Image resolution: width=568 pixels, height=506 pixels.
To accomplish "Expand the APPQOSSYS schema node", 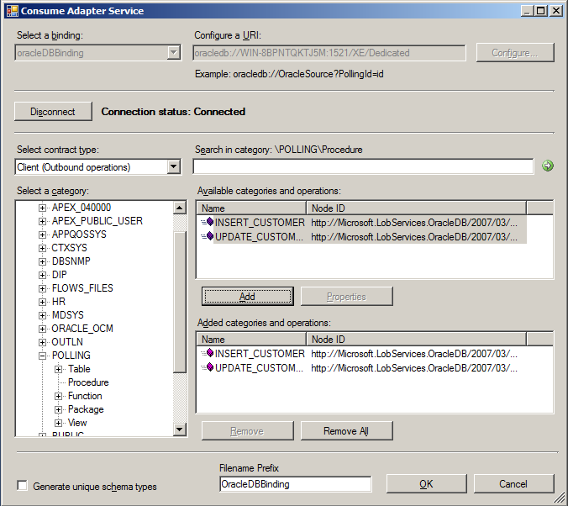I will (x=42, y=235).
